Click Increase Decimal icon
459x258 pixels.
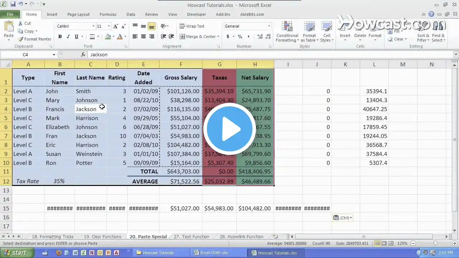coord(260,37)
